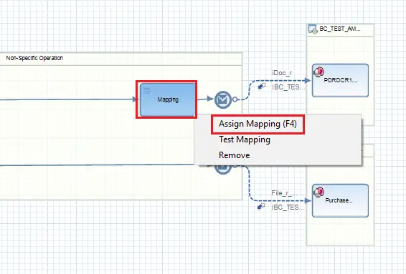This screenshot has width=406, height=274.
Task: Click the BC_TEST_AM component icon
Action: [313, 29]
